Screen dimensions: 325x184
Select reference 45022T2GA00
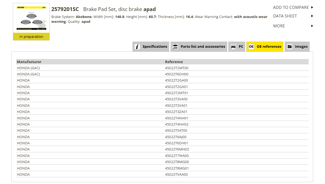pyautogui.click(x=176, y=80)
